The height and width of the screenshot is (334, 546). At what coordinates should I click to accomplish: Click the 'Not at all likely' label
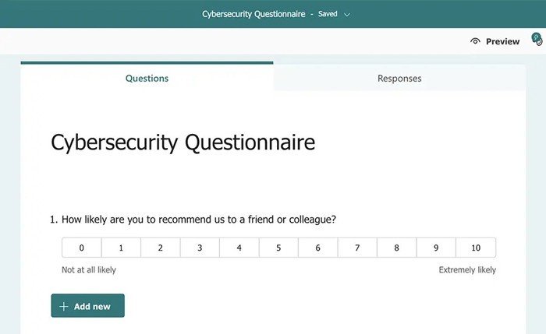click(x=89, y=270)
